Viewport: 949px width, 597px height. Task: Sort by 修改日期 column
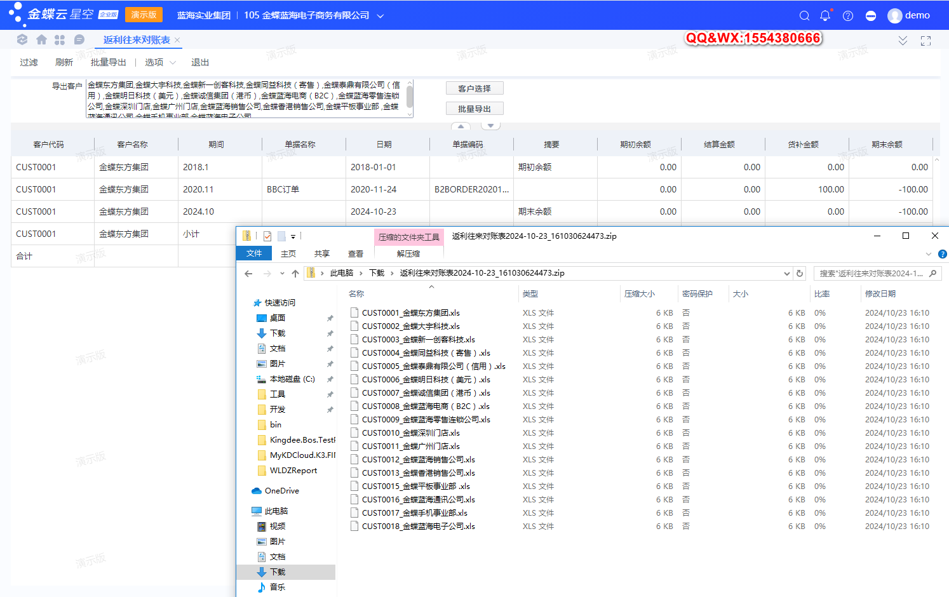[880, 294]
